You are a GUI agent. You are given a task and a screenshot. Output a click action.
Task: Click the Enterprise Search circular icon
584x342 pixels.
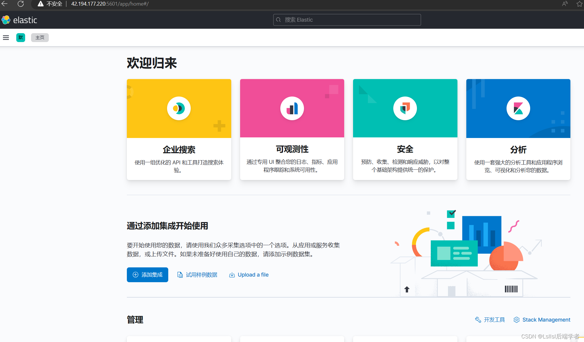(x=179, y=108)
